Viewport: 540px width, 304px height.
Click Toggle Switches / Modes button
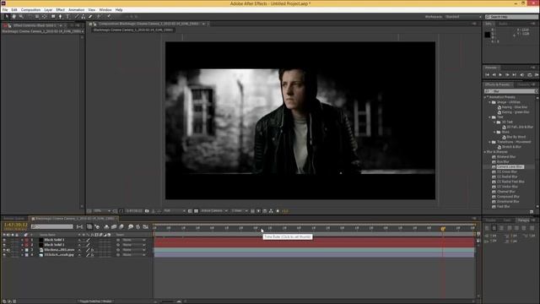click(x=95, y=301)
